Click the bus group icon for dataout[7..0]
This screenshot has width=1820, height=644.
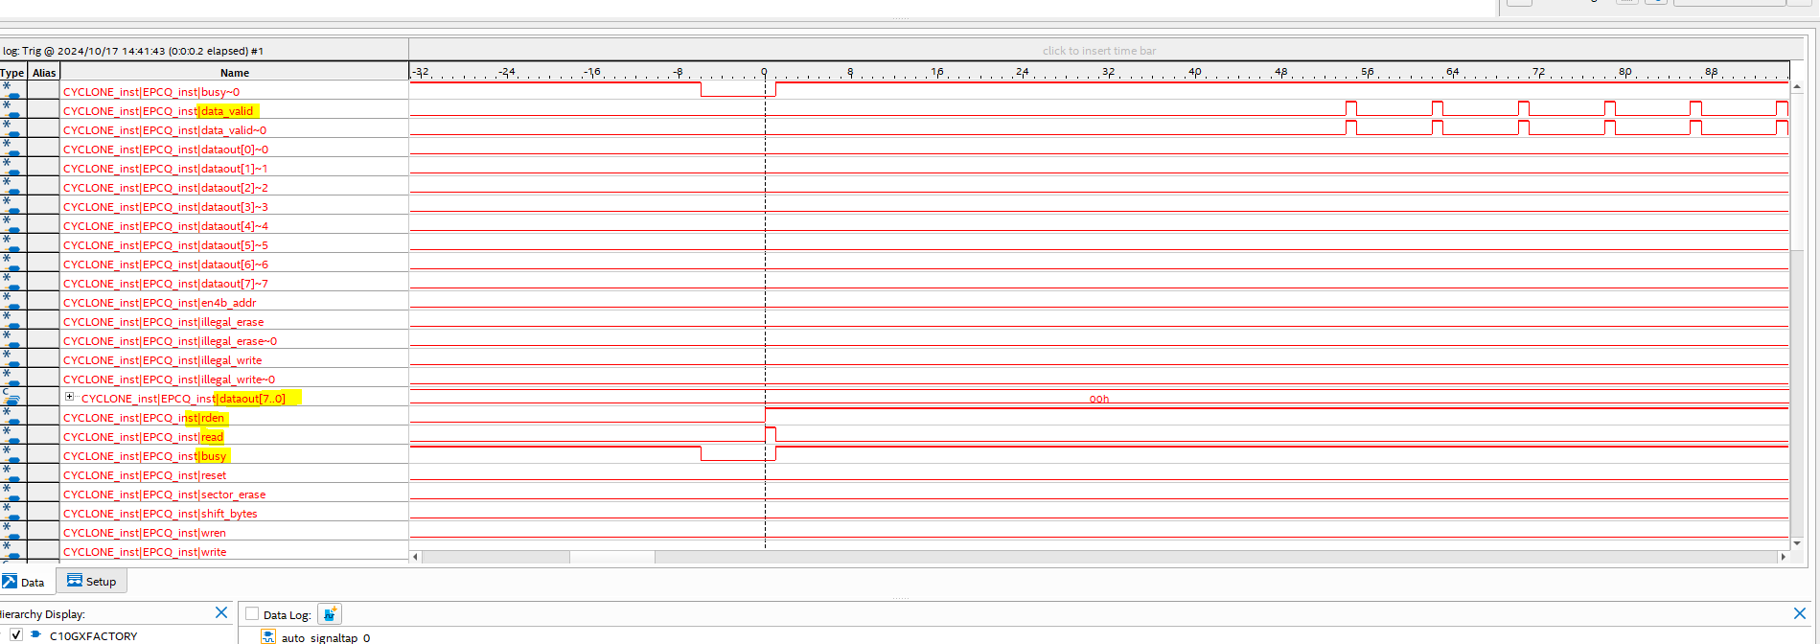point(12,398)
